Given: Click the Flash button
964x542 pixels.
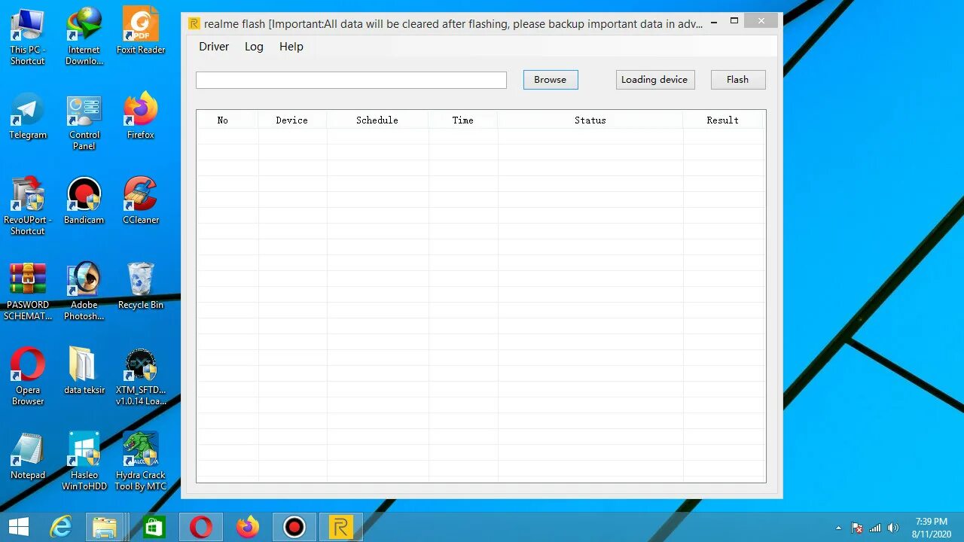Looking at the screenshot, I should [x=738, y=80].
